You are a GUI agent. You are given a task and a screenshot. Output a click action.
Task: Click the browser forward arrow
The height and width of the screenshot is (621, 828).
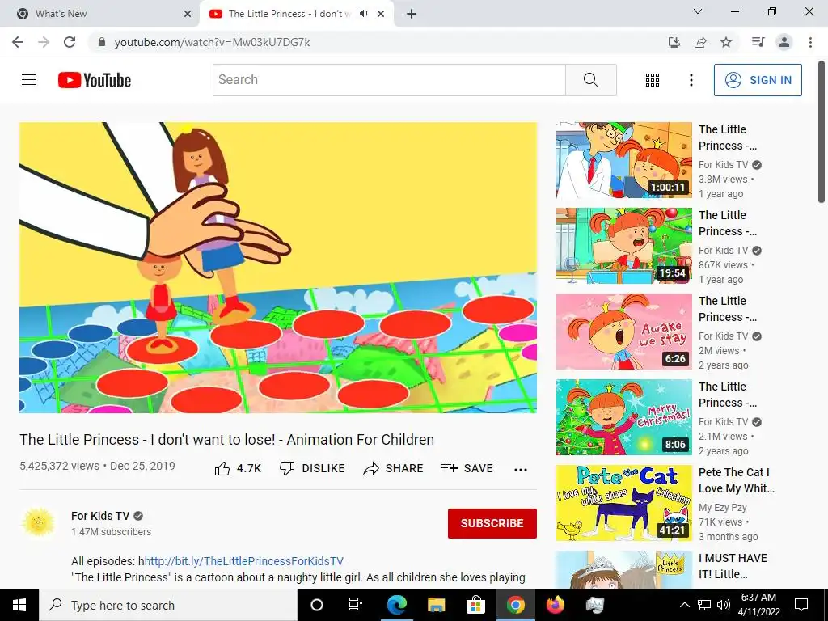tap(44, 42)
